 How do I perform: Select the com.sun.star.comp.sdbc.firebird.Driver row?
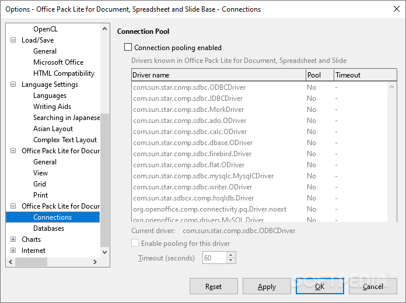click(260, 154)
